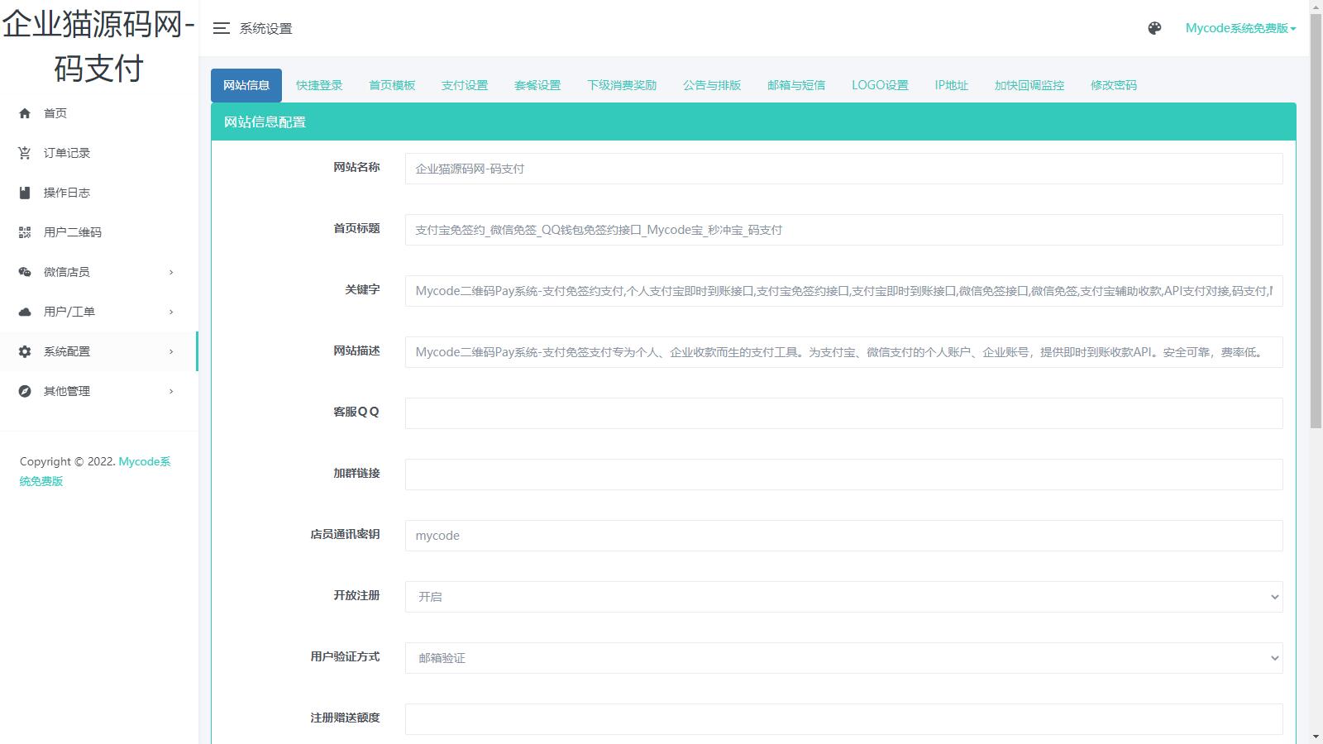Click the operation log book icon

point(25,193)
